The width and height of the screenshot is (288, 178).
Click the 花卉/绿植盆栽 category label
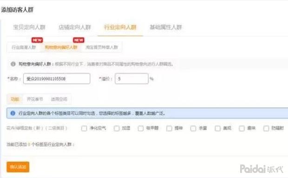[x=37, y=128]
